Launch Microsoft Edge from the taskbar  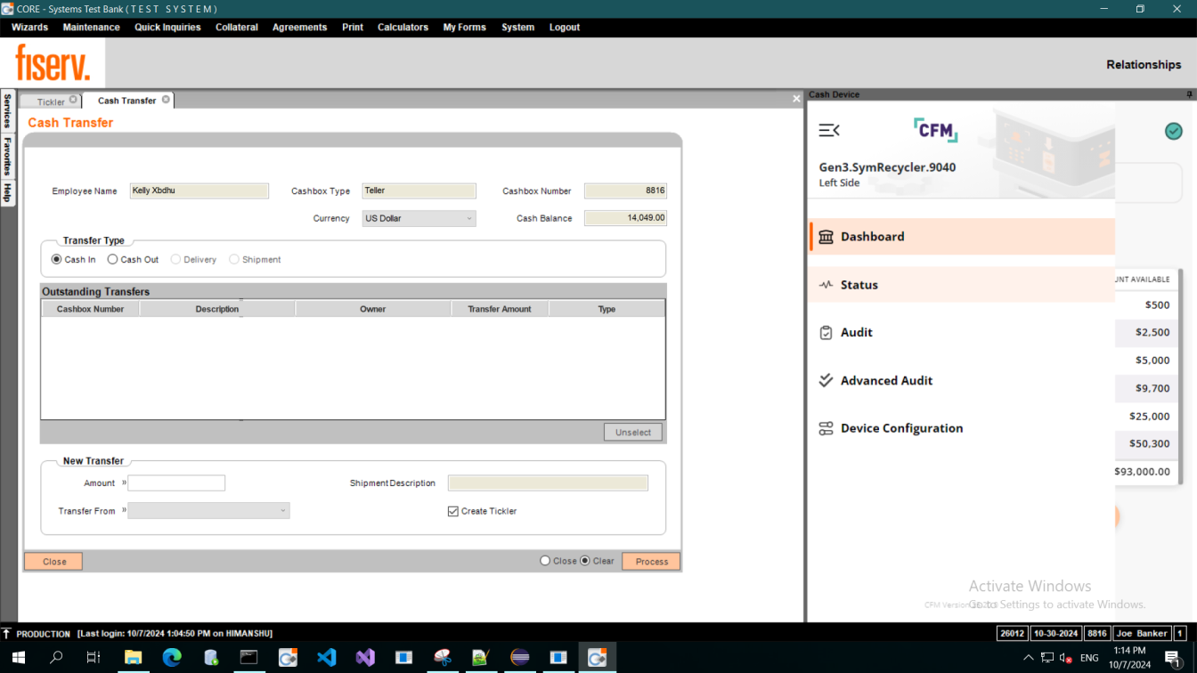[x=172, y=658]
